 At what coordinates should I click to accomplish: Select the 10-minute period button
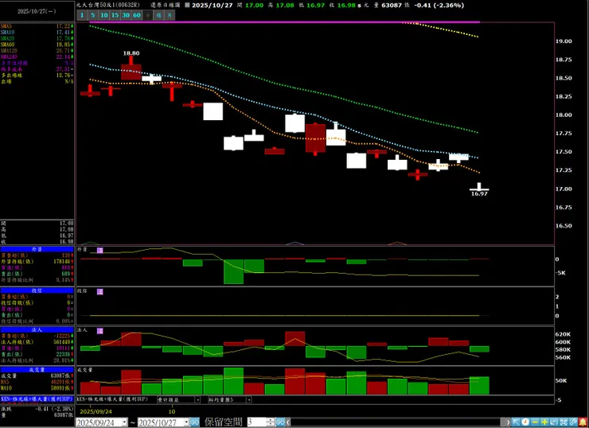[104, 15]
